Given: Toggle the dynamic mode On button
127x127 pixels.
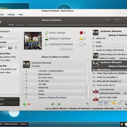Looking at the screenshot, I should click(9, 37).
